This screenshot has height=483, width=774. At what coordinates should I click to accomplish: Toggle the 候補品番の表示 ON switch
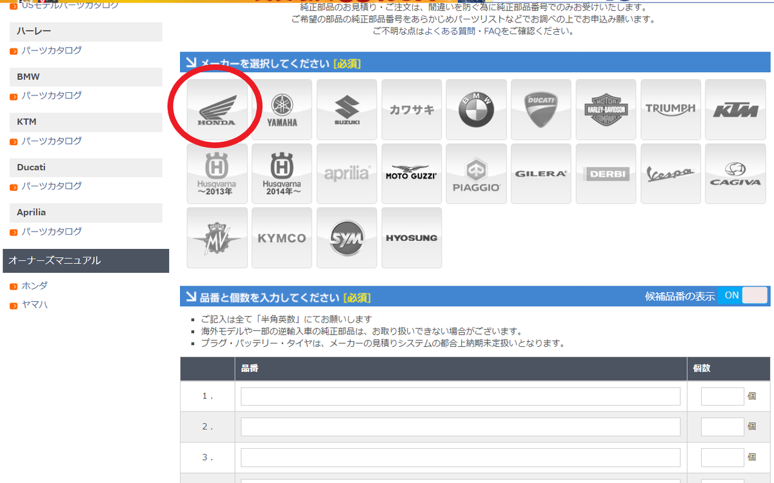click(x=743, y=295)
